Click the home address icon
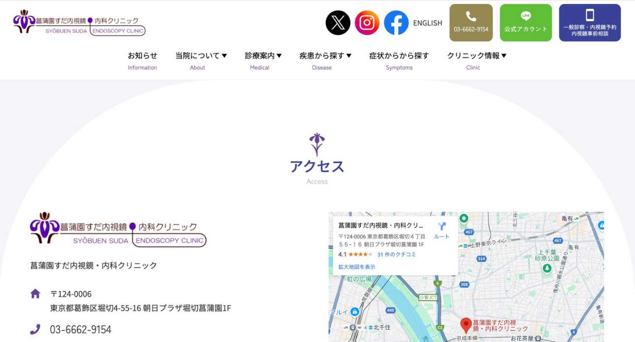Screen dimensions: 635x342 pos(35,294)
